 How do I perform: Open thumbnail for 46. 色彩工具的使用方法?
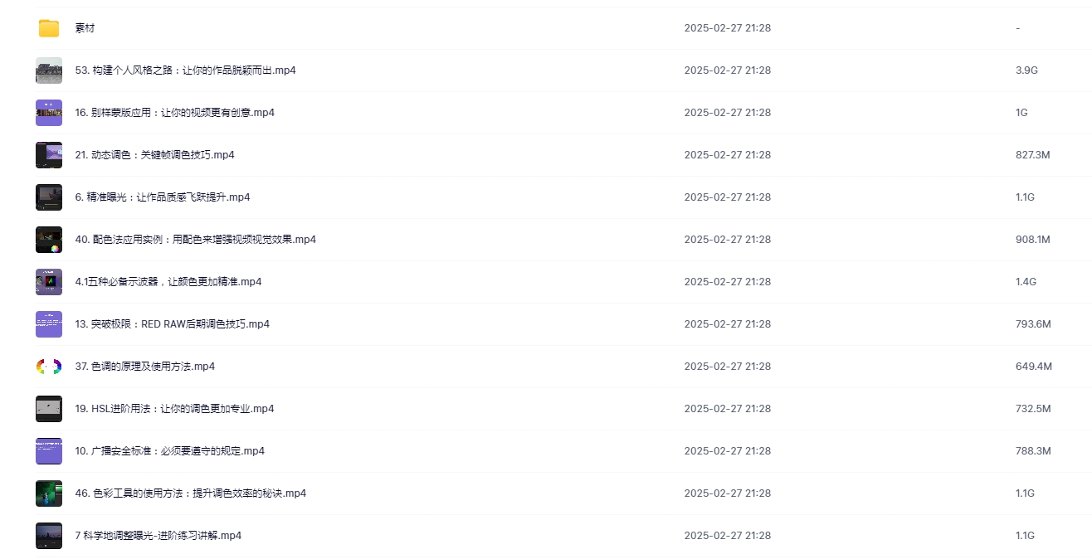point(49,493)
